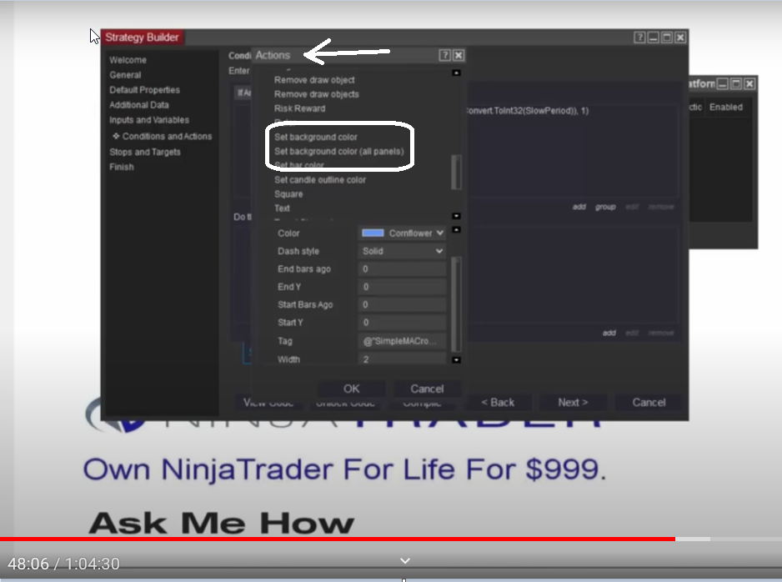Open Stops and Targets section
The width and height of the screenshot is (782, 582).
coord(145,152)
